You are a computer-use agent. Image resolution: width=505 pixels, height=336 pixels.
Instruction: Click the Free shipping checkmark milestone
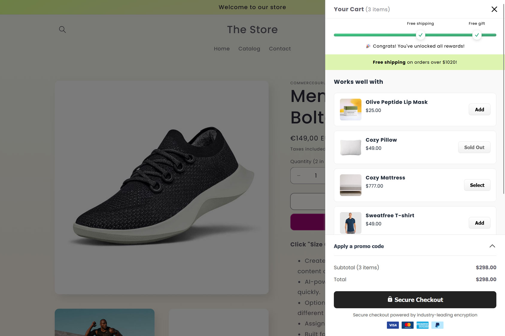420,35
